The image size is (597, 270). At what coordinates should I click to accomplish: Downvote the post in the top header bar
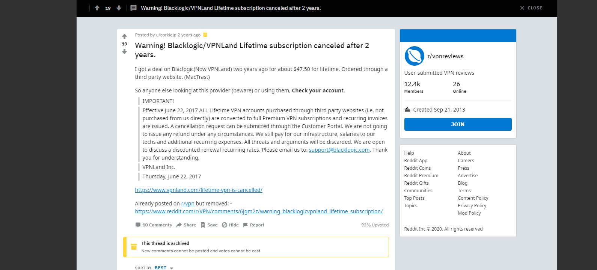(x=119, y=8)
